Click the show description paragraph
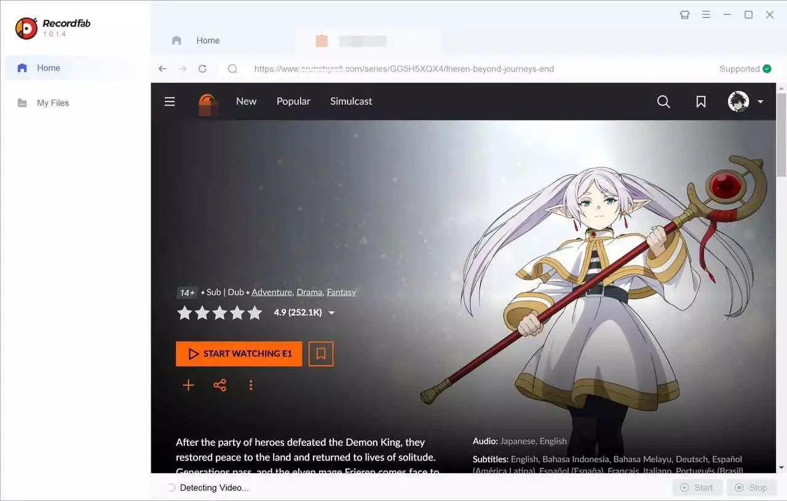Screen dimensions: 787x501 pos(307,456)
